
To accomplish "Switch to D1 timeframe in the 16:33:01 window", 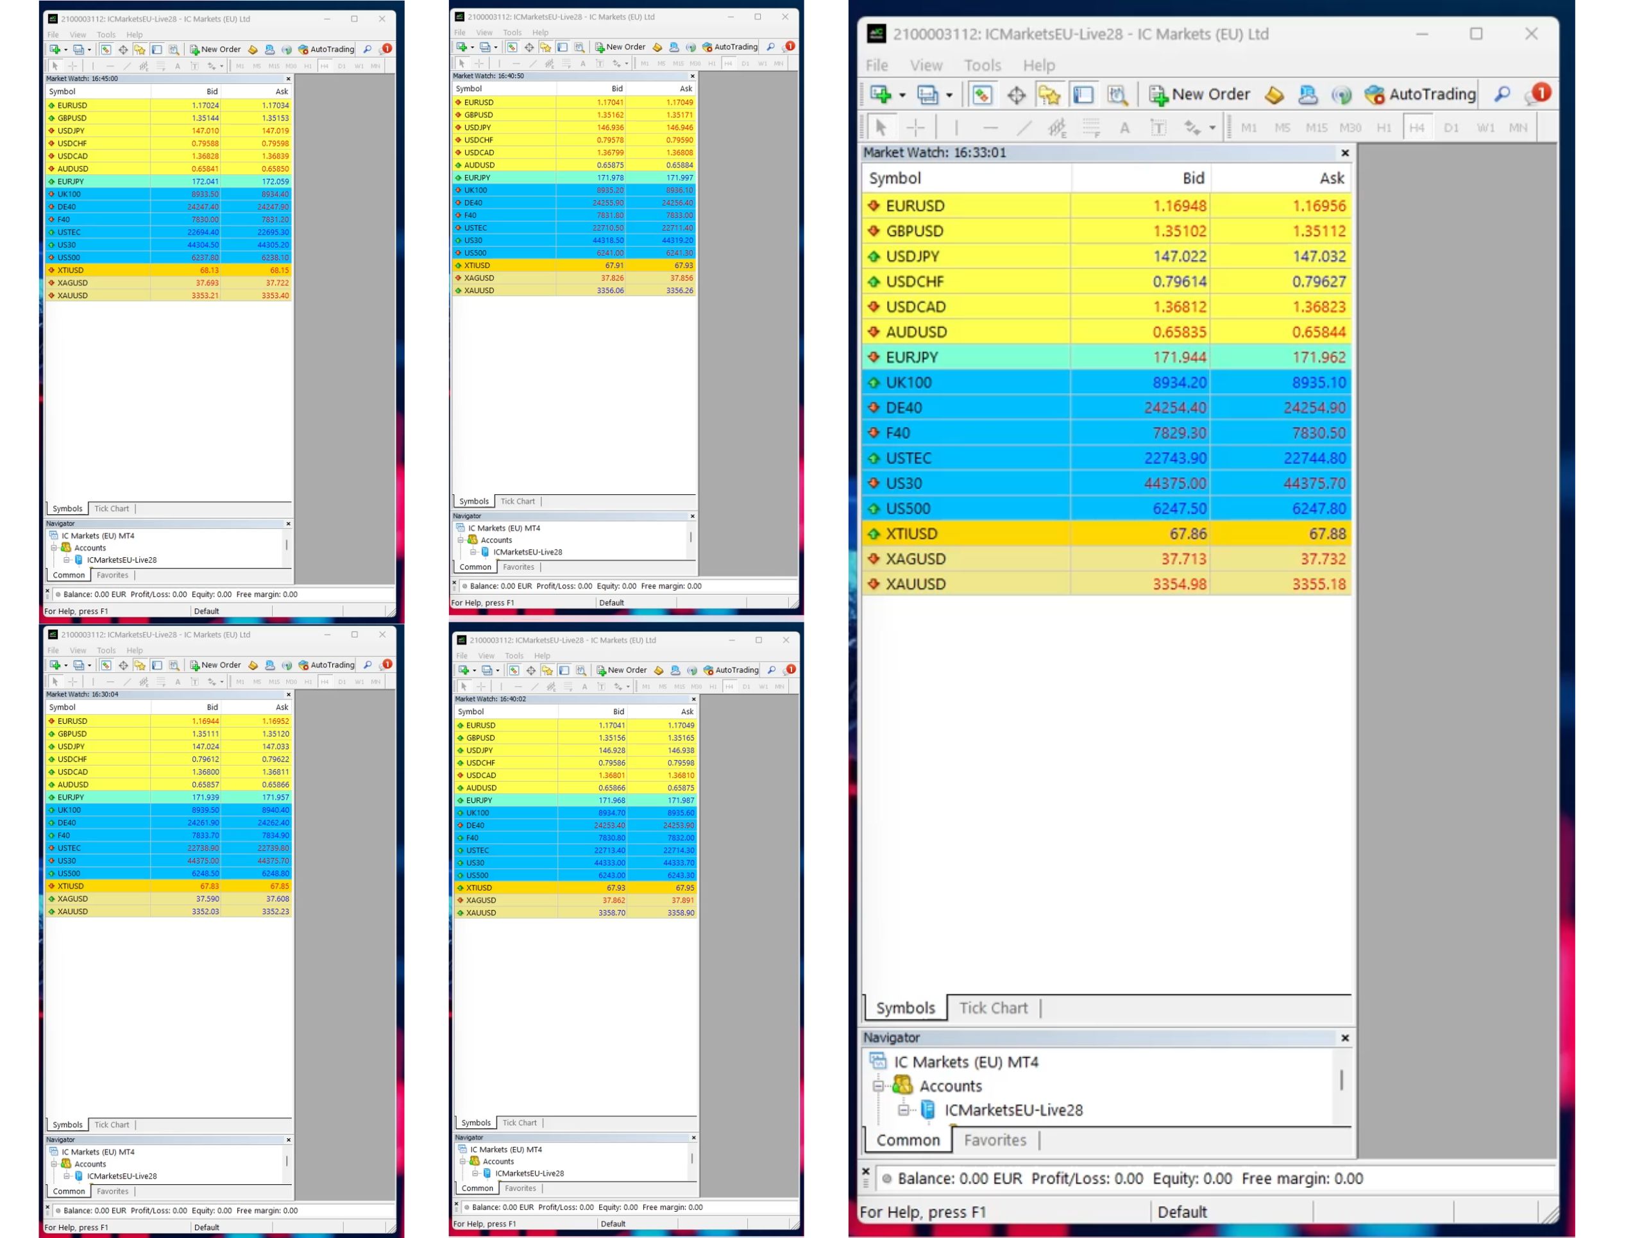I will (x=1452, y=128).
